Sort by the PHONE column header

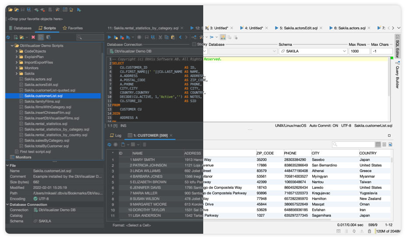point(297,153)
